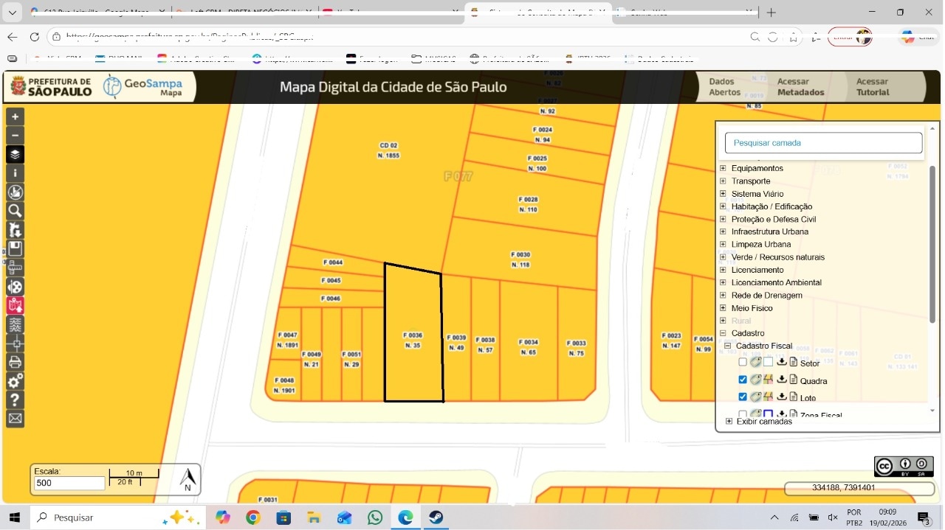This screenshot has width=945, height=530.
Task: Expand the Transporte layer group
Action: click(724, 181)
